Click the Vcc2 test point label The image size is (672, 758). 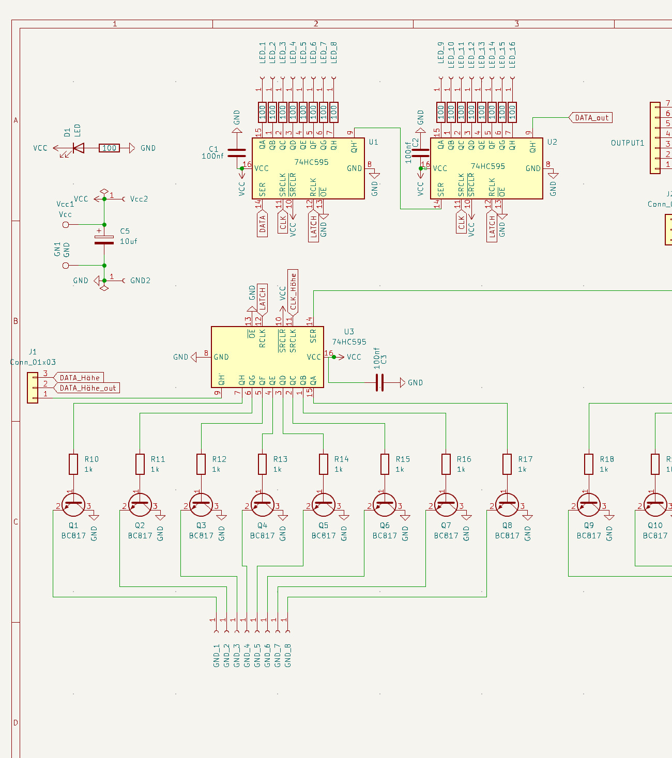pyautogui.click(x=139, y=199)
